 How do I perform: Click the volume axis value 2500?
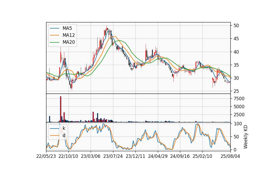pos(239,115)
